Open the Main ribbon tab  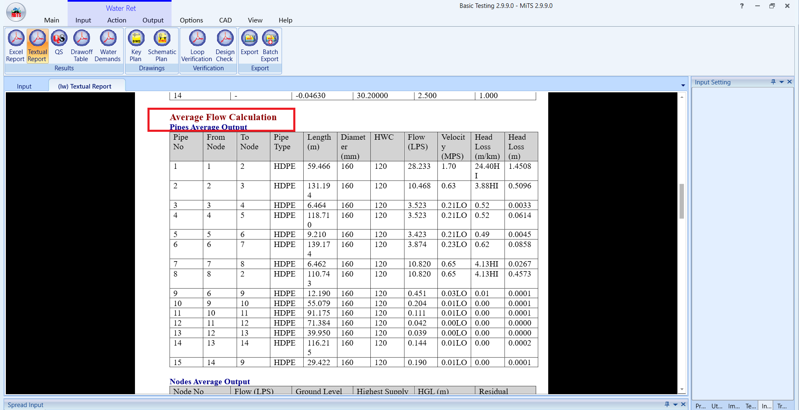click(52, 20)
